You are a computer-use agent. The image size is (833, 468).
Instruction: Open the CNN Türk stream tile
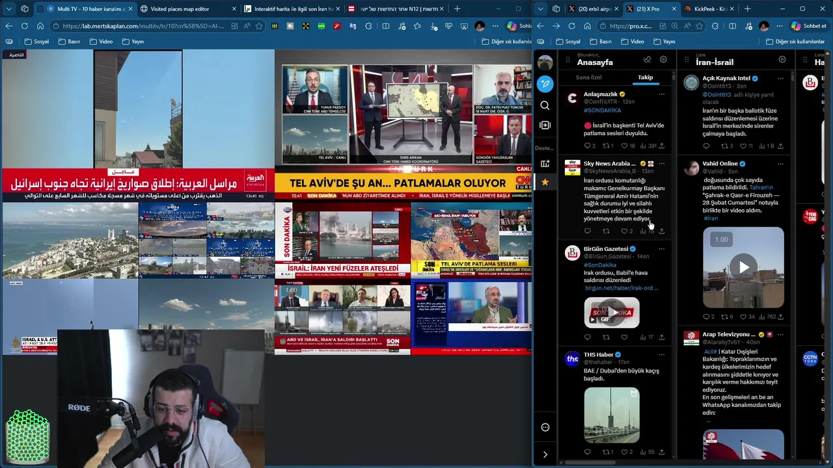pyautogui.click(x=403, y=125)
